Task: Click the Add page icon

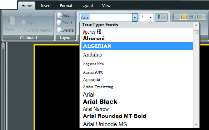Action: pyautogui.click(x=59, y=15)
